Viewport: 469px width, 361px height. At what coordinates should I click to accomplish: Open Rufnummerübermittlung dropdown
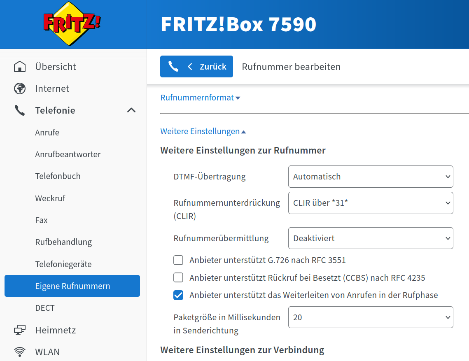point(371,238)
